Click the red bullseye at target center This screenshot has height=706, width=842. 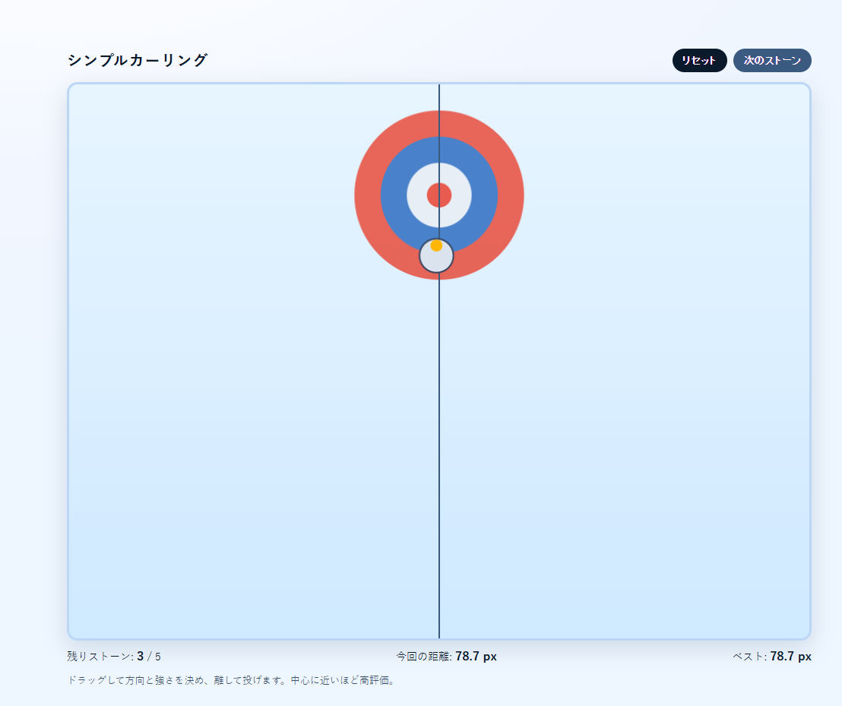pos(439,195)
